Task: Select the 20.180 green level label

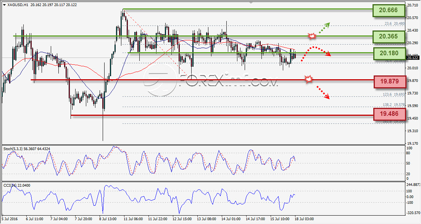Action: [389, 53]
